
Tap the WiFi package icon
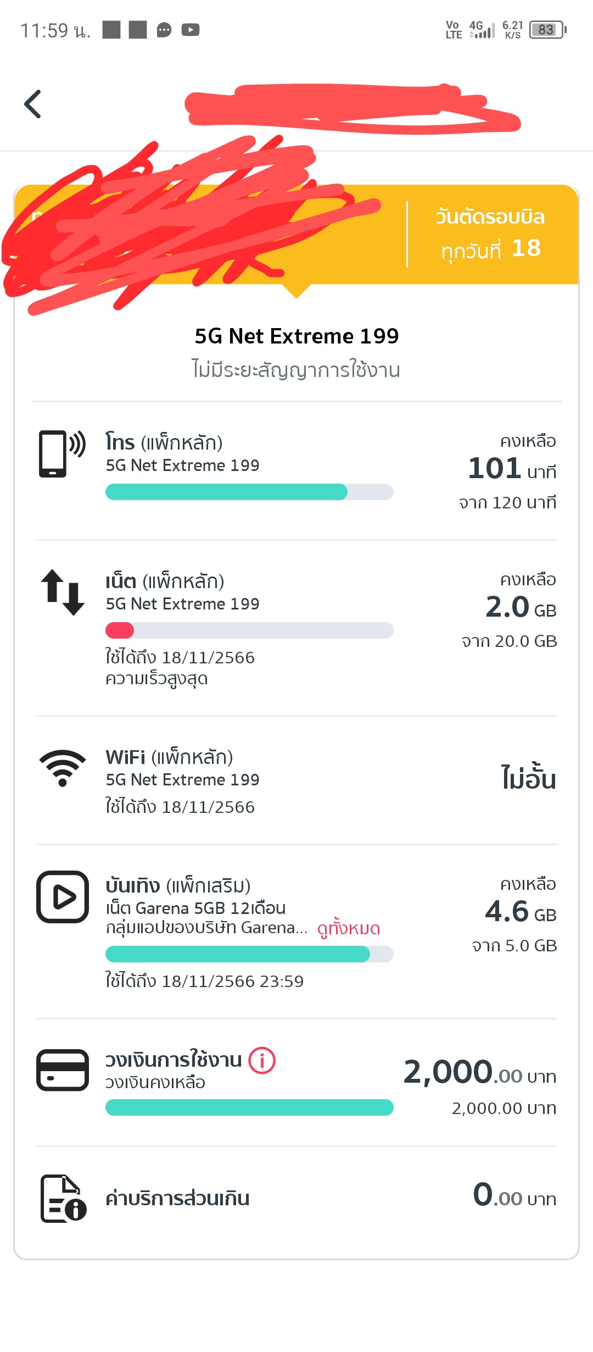[63, 768]
